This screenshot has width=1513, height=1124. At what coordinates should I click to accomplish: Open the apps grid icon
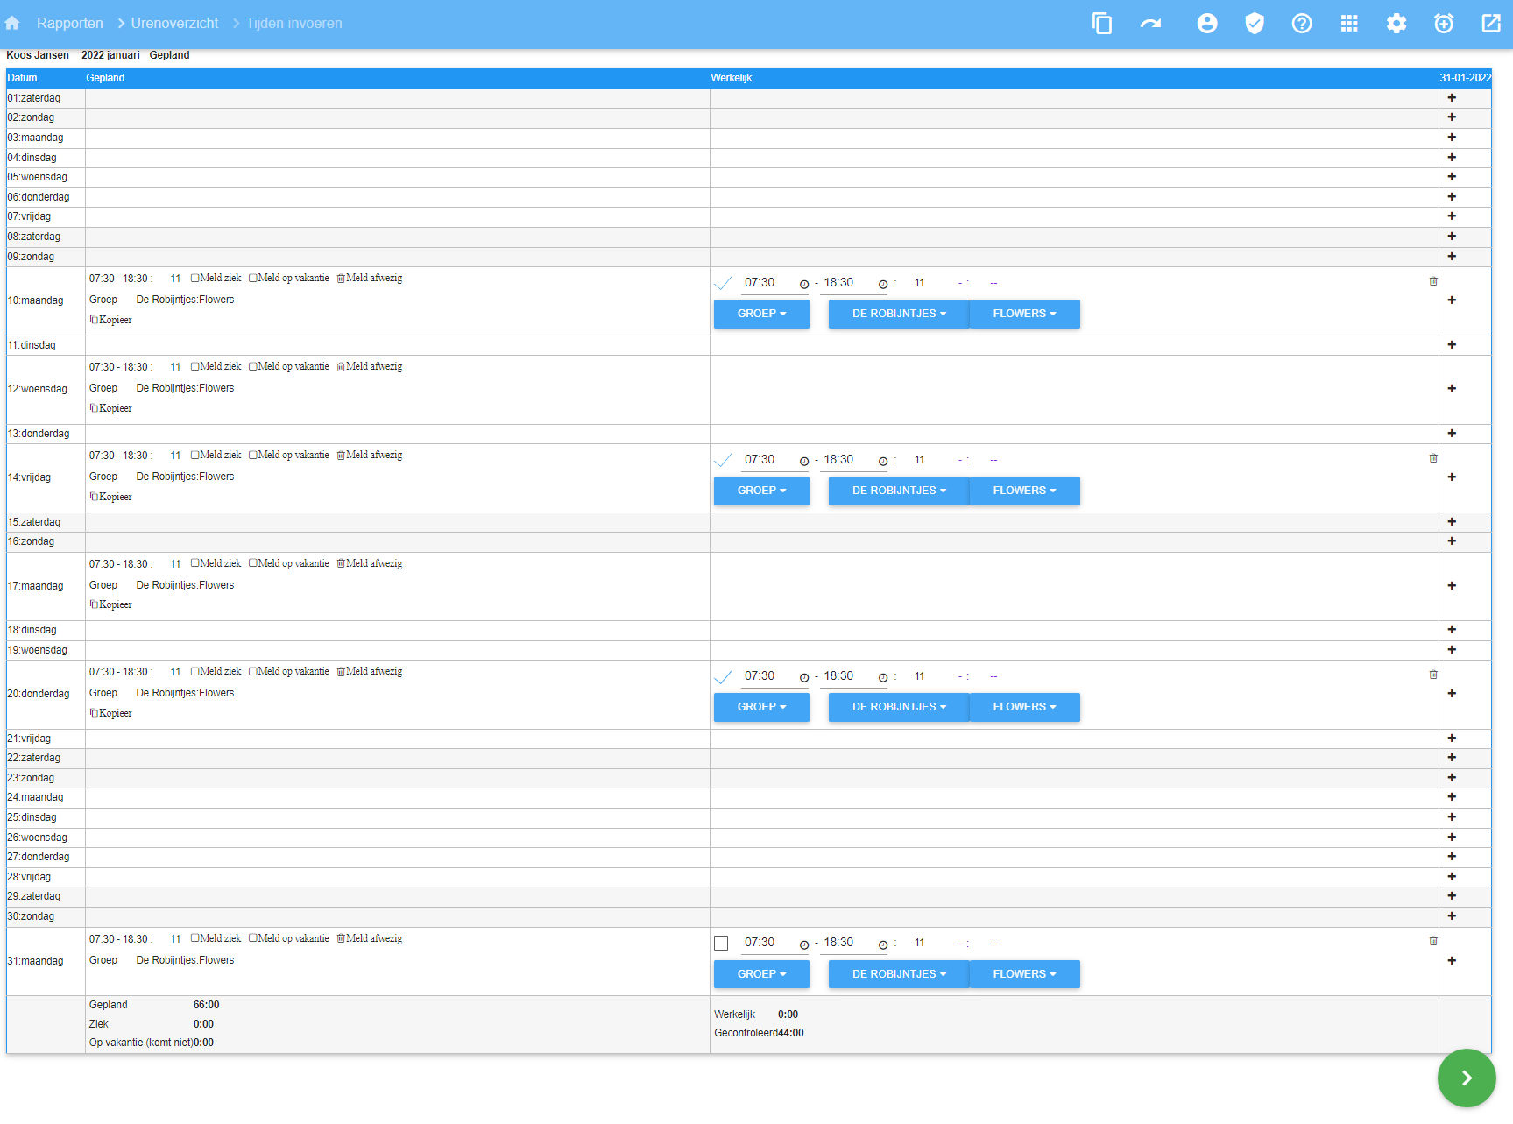pyautogui.click(x=1349, y=24)
